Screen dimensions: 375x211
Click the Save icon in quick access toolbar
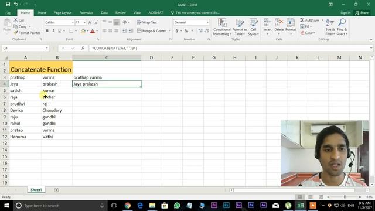coord(8,4)
